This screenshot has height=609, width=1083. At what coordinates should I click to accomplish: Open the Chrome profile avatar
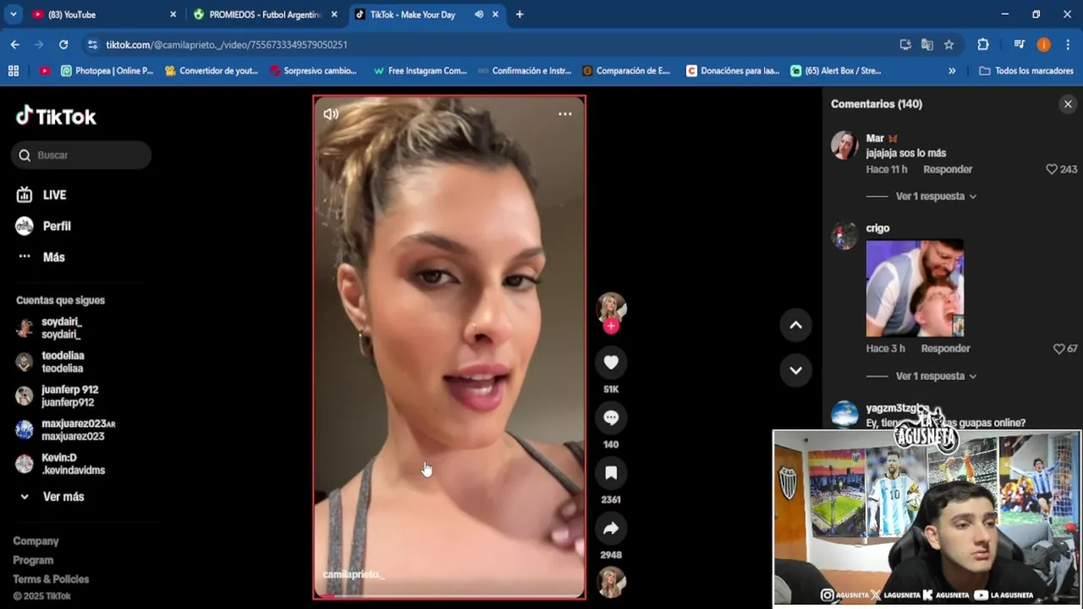(1044, 44)
